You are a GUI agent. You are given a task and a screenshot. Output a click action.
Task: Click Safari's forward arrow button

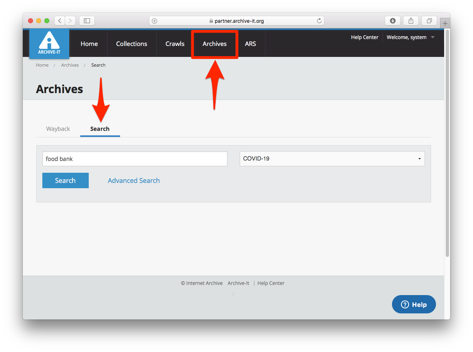click(x=70, y=21)
